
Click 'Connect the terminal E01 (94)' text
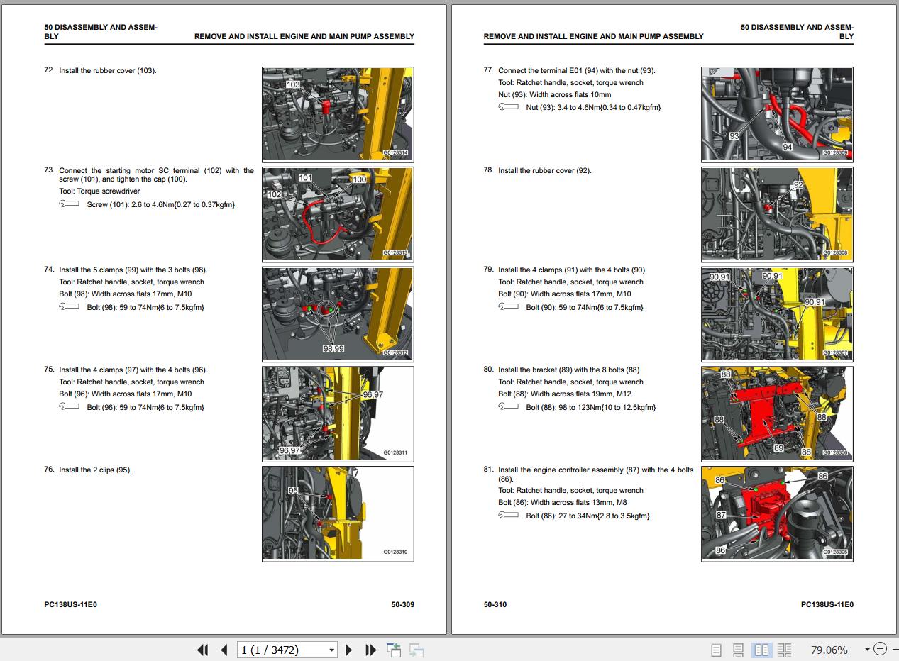[x=577, y=71]
